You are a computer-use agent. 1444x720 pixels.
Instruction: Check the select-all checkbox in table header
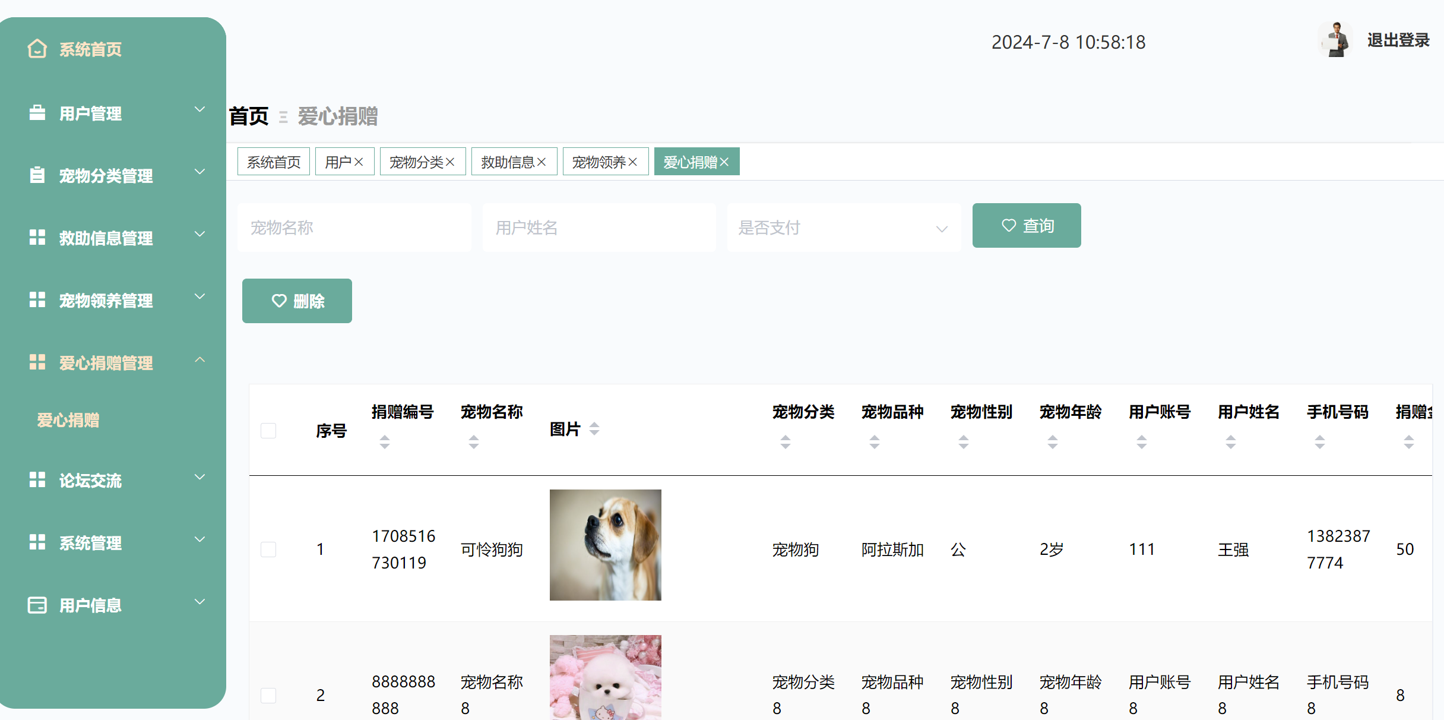click(268, 431)
